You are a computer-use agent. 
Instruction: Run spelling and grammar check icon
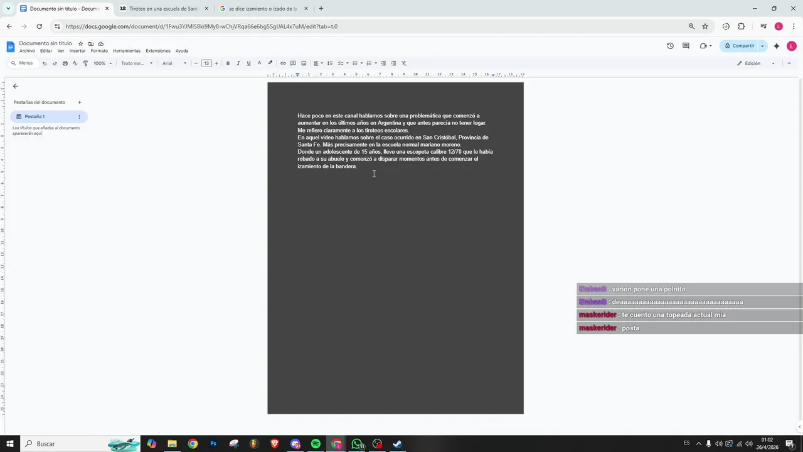pos(75,63)
